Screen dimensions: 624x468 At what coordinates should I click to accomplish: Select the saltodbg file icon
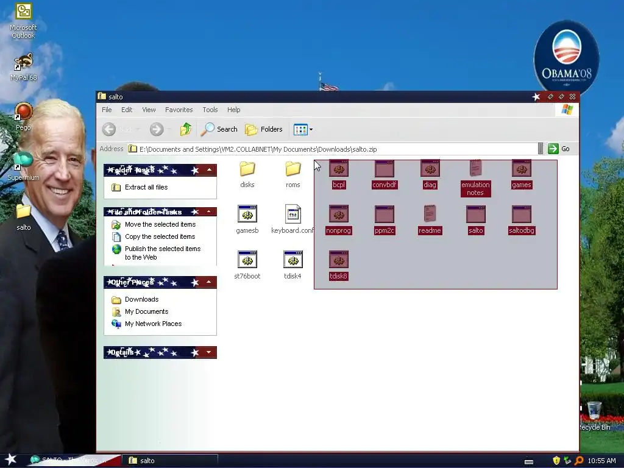coord(522,214)
